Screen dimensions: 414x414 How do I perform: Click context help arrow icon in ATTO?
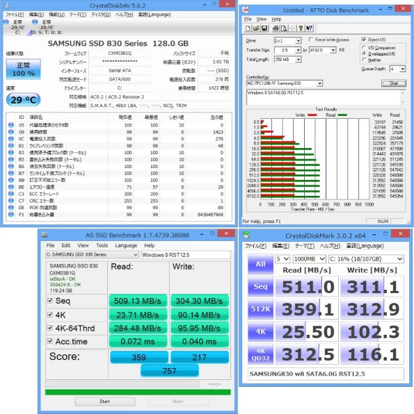point(309,28)
